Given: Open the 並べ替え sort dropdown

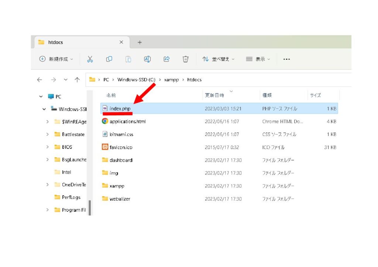Looking at the screenshot, I should (x=218, y=59).
